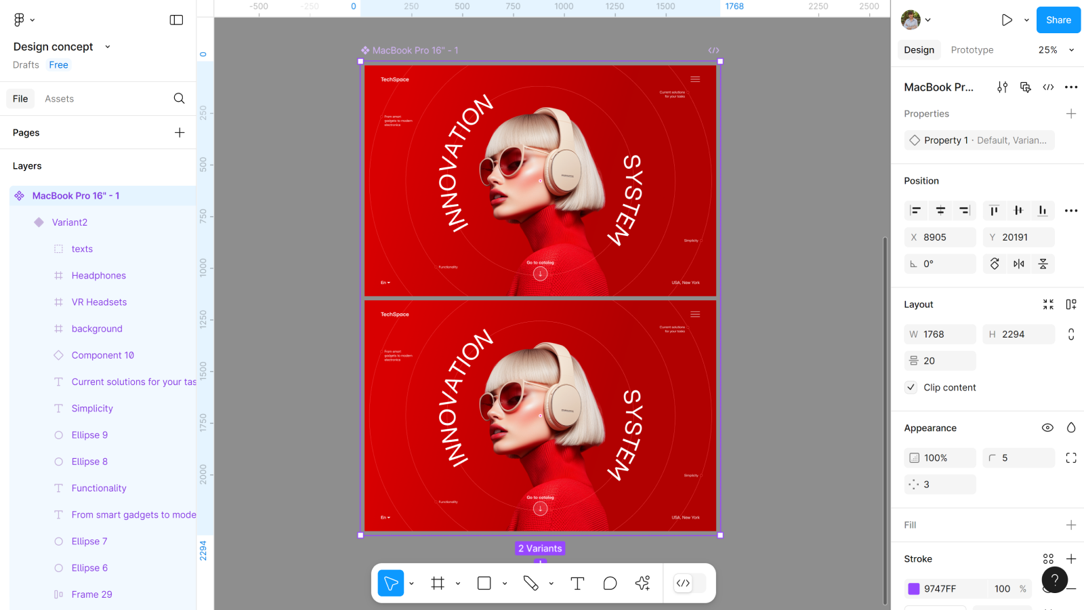Choose the Frame tool
This screenshot has width=1084, height=610.
pyautogui.click(x=438, y=583)
